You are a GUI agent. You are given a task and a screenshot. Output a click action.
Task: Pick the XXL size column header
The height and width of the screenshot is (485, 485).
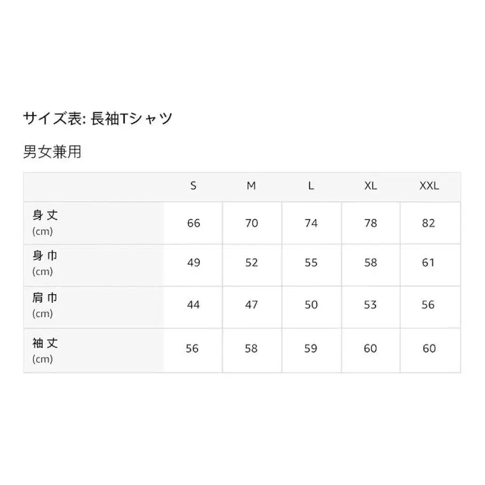tap(429, 186)
